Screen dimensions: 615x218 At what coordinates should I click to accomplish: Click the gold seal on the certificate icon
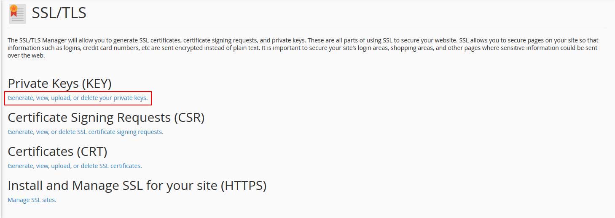pos(13,8)
